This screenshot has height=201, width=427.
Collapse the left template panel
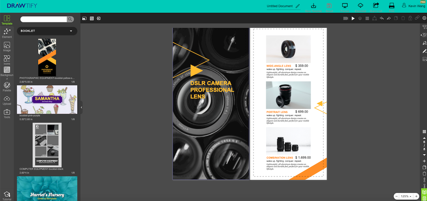point(81,107)
